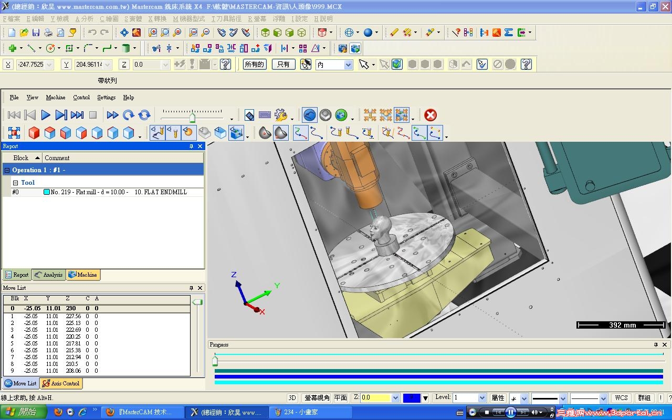Screen dimensions: 672x420
Task: Click the pan view arrows icon
Action: pos(124,33)
